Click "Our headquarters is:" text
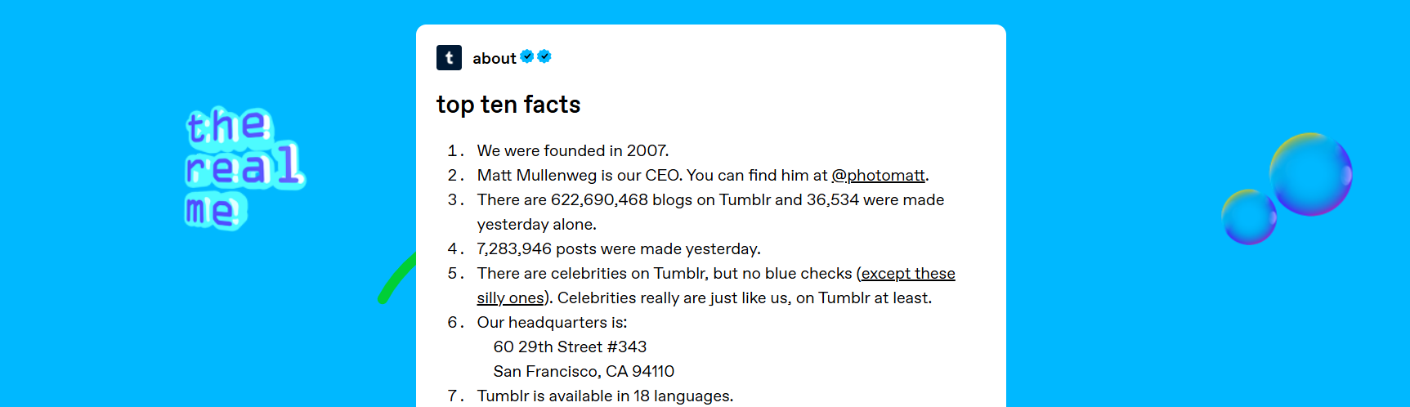 coord(552,322)
